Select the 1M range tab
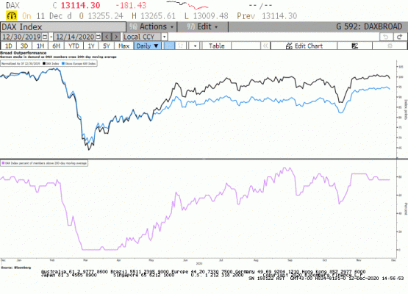Image resolution: width=408 pixels, height=294 pixels. coord(40,46)
